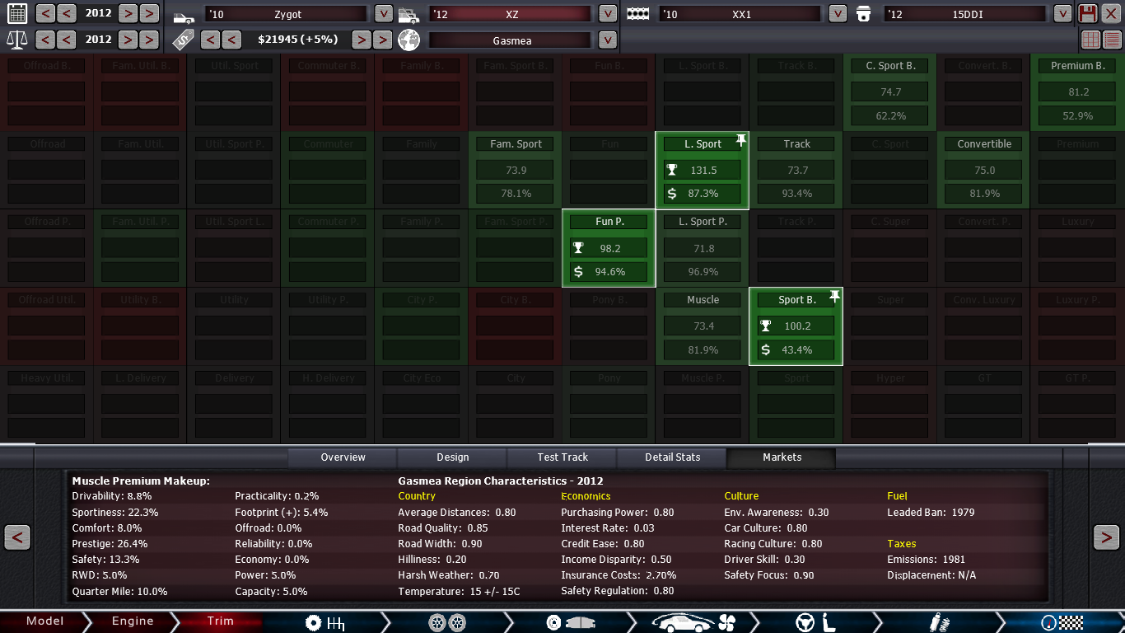
Task: Click the right arrow button on the info panel
Action: click(1106, 537)
